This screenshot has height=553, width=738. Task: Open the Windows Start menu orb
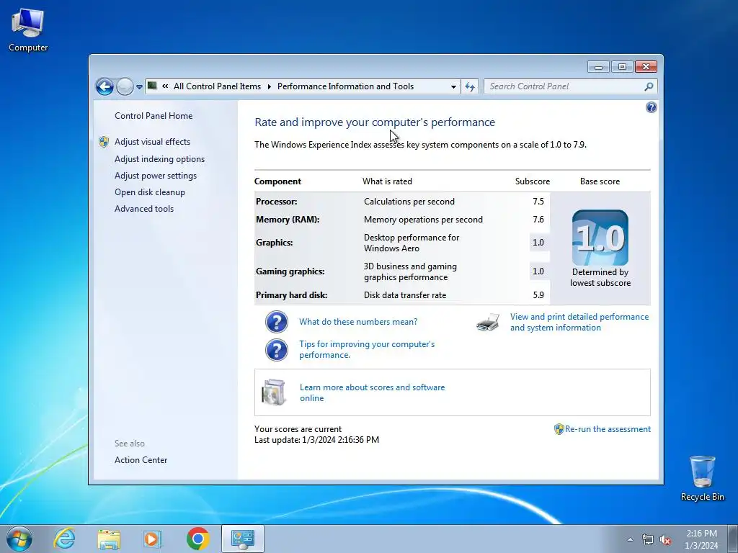[19, 539]
